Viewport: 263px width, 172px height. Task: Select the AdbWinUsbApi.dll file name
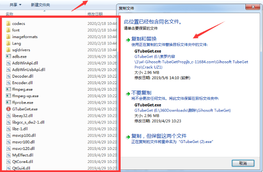pyautogui.click(x=29, y=70)
